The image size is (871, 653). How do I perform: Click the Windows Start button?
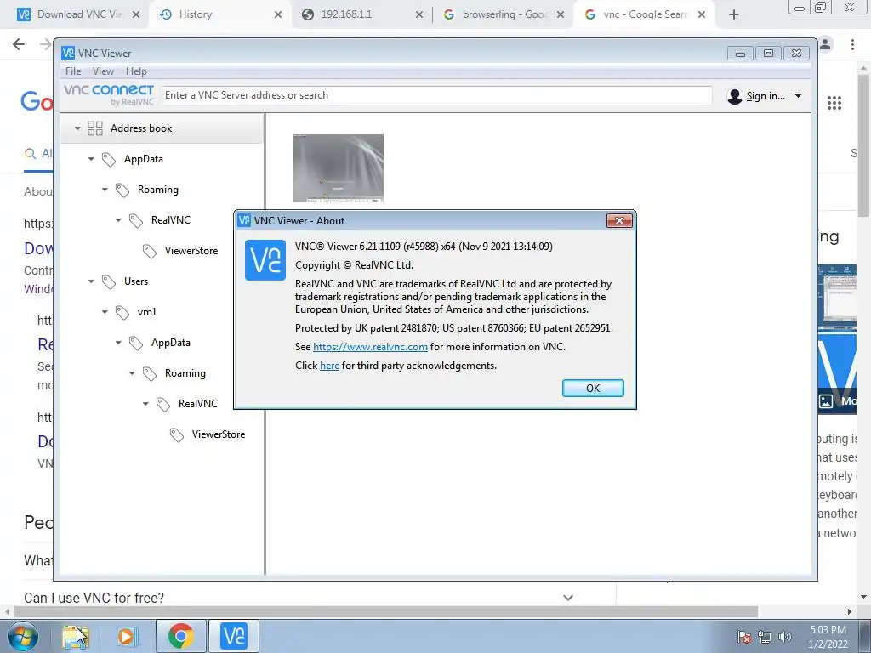coord(23,636)
